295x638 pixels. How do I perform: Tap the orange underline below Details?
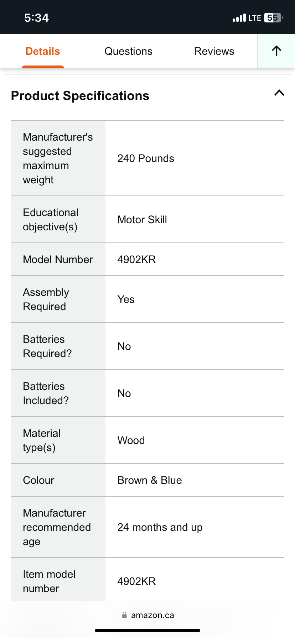pos(43,66)
